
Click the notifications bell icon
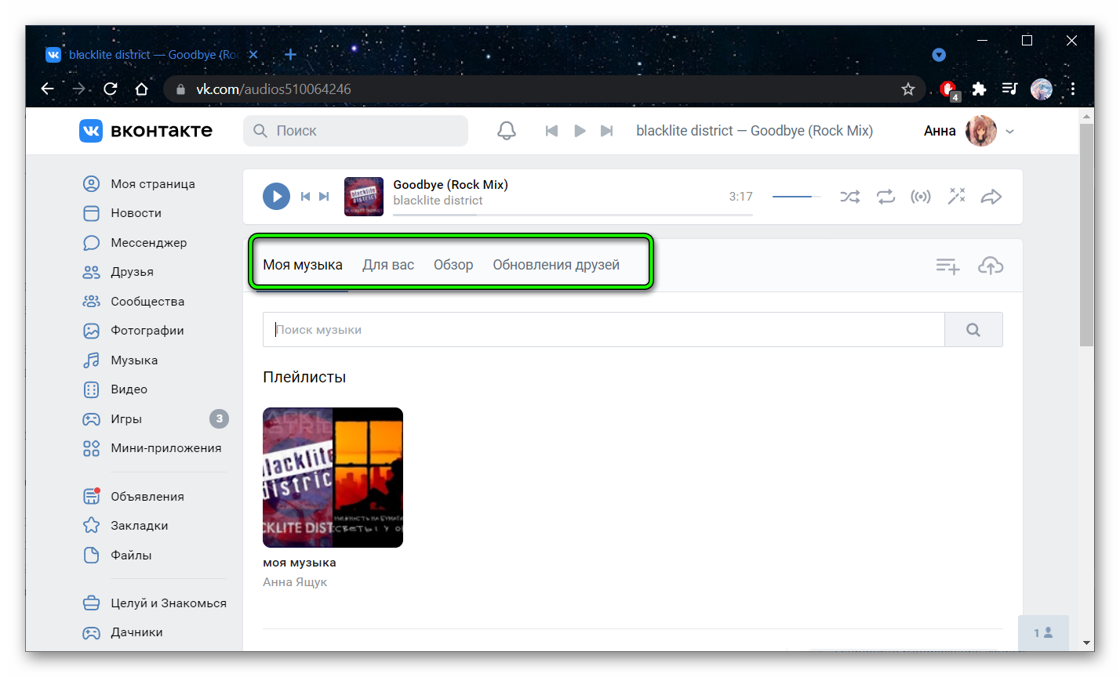point(507,131)
